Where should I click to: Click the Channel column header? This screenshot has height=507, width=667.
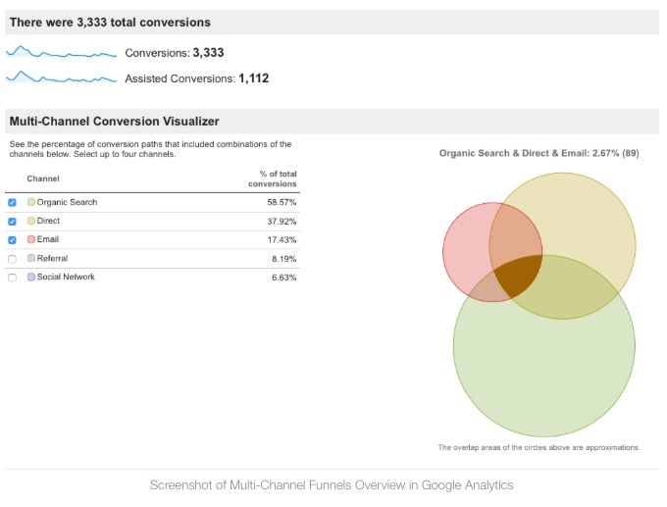43,178
